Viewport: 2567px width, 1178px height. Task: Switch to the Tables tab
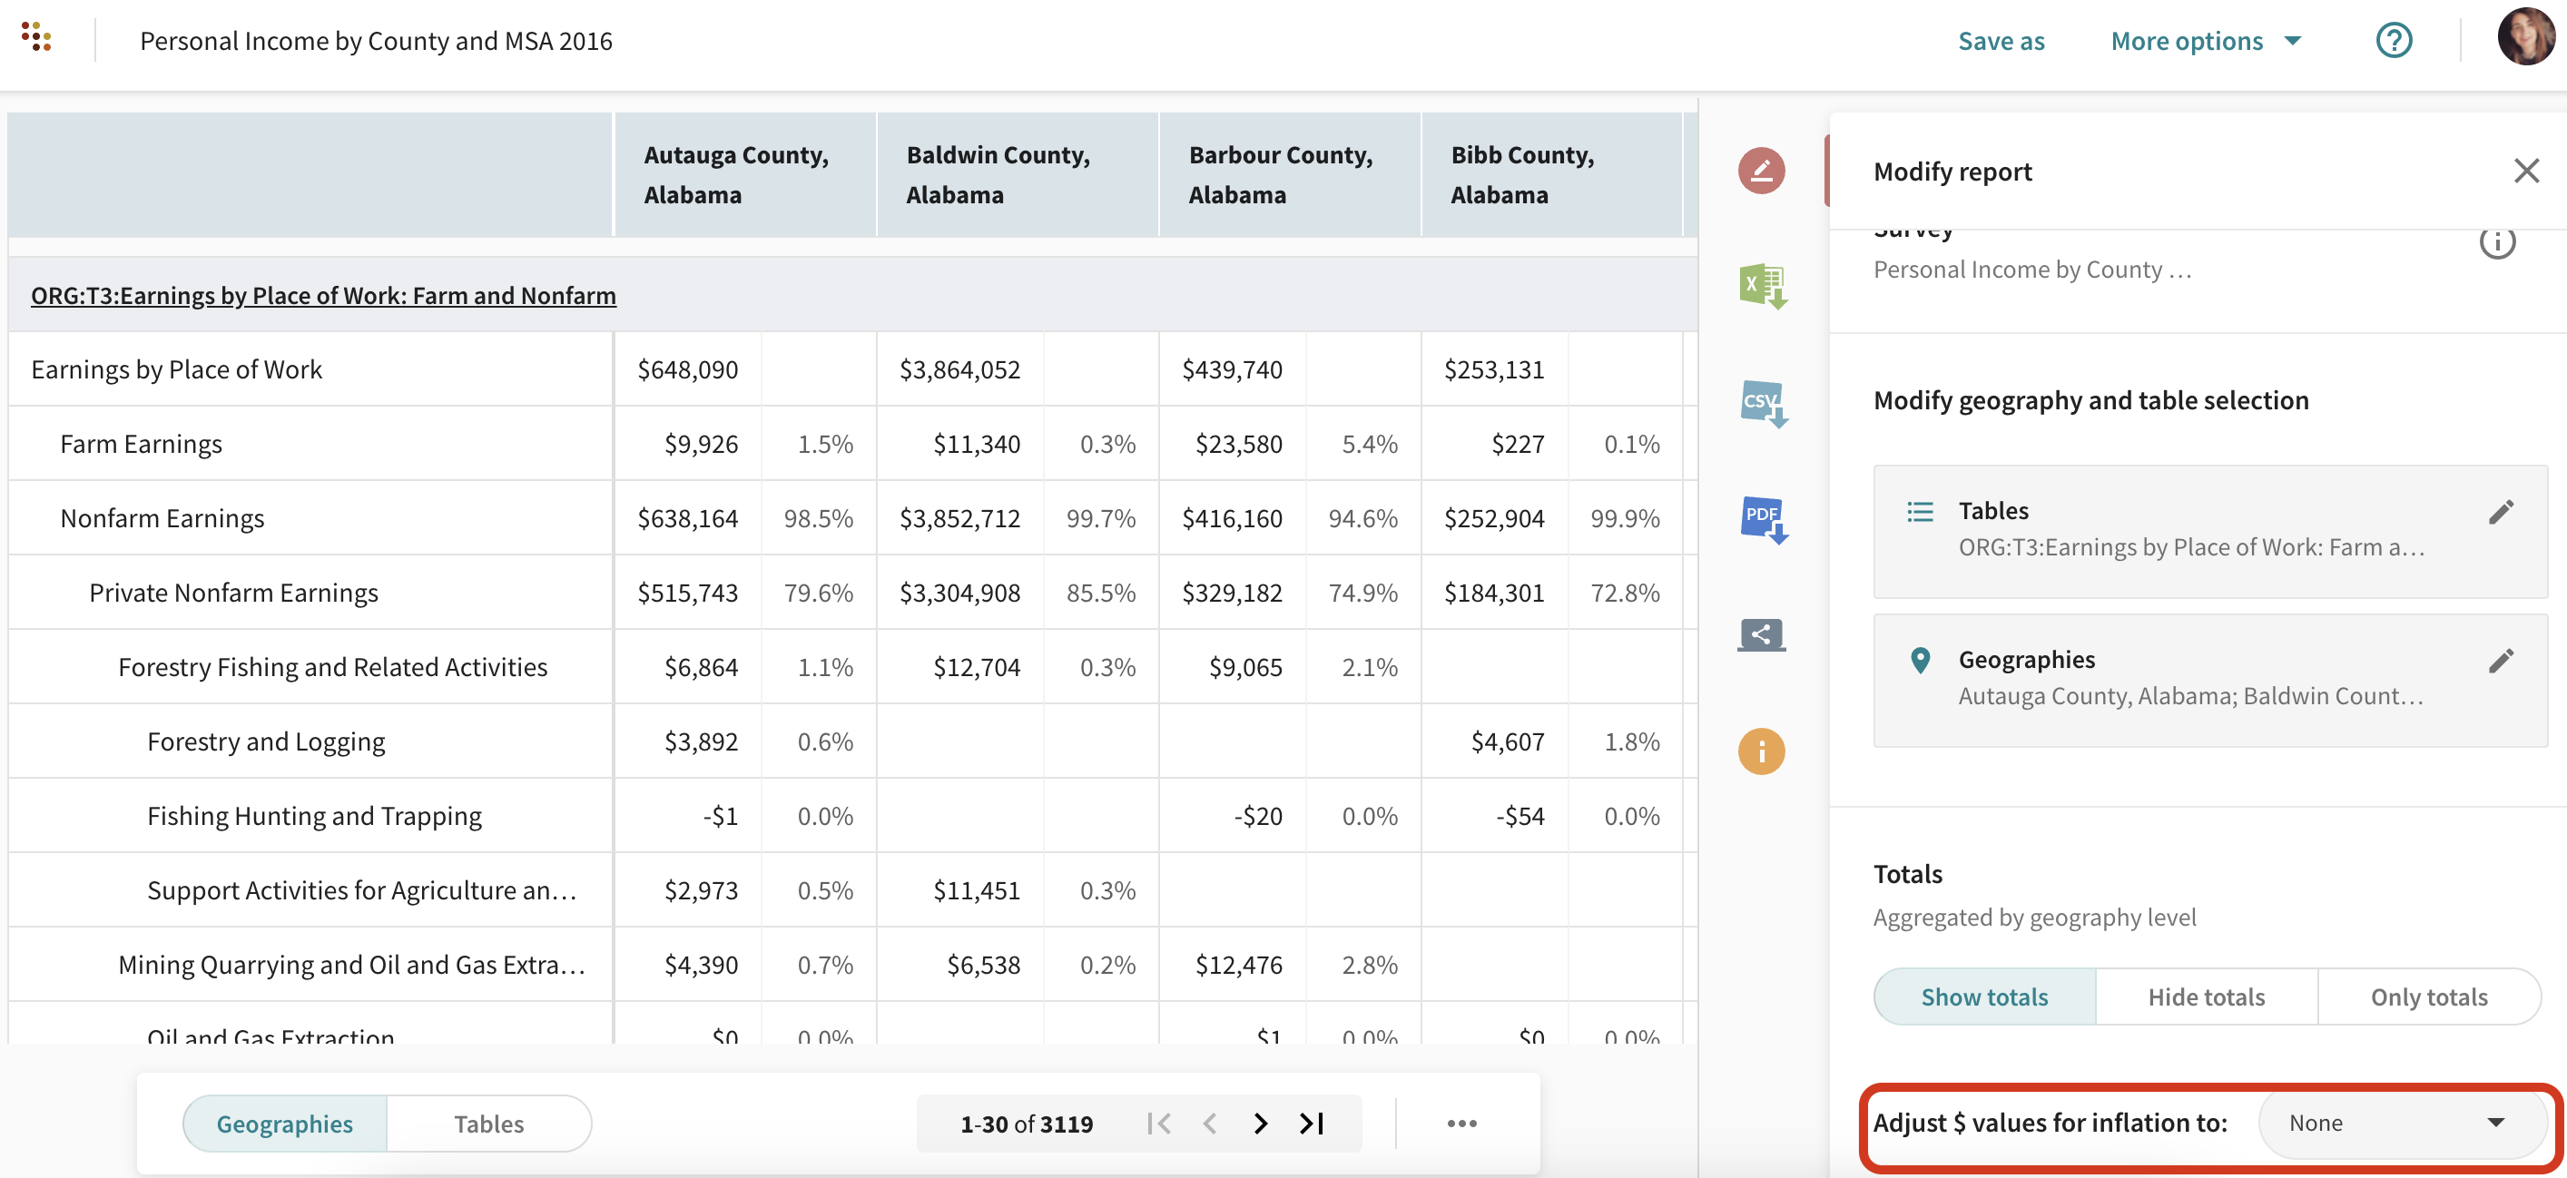tap(488, 1124)
